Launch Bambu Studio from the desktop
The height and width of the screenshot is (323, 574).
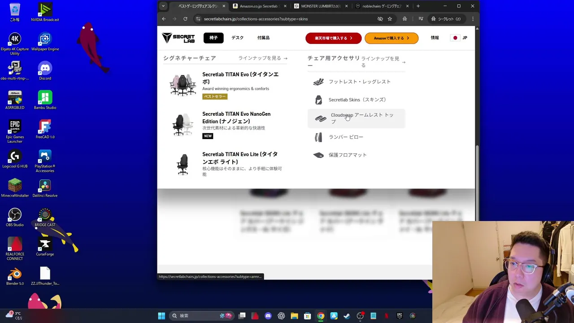[45, 100]
